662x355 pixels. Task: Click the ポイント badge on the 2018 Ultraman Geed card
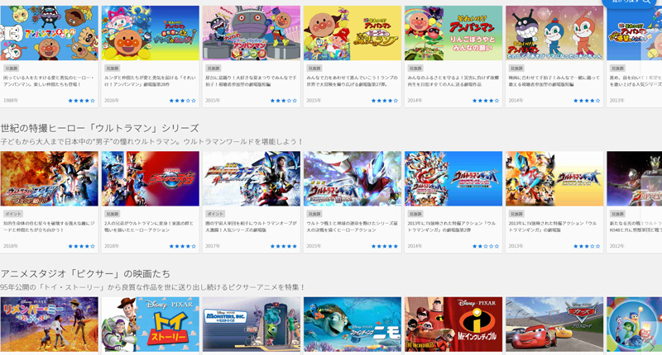click(x=13, y=214)
